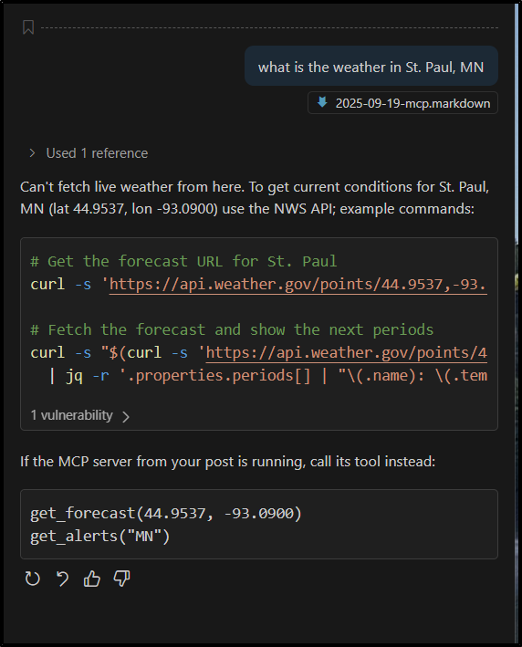Click the undo curved arrow icon

tap(62, 579)
